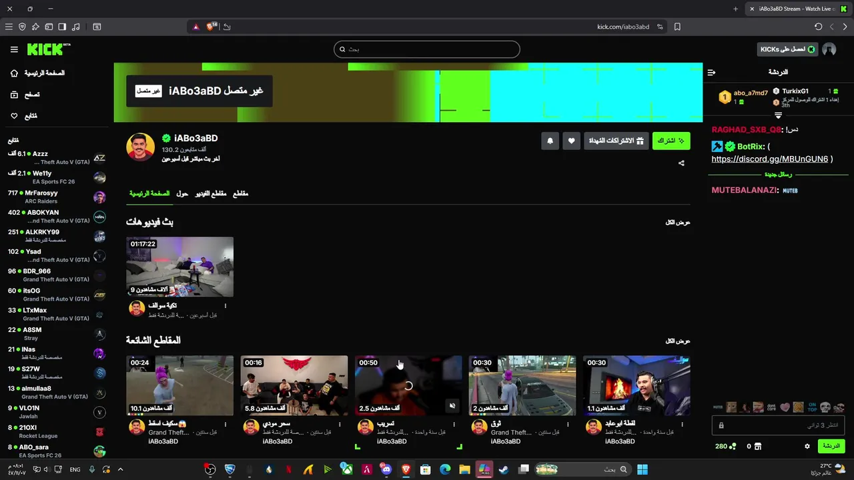854x480 pixels.
Task: Click the green chat send button
Action: click(x=831, y=446)
